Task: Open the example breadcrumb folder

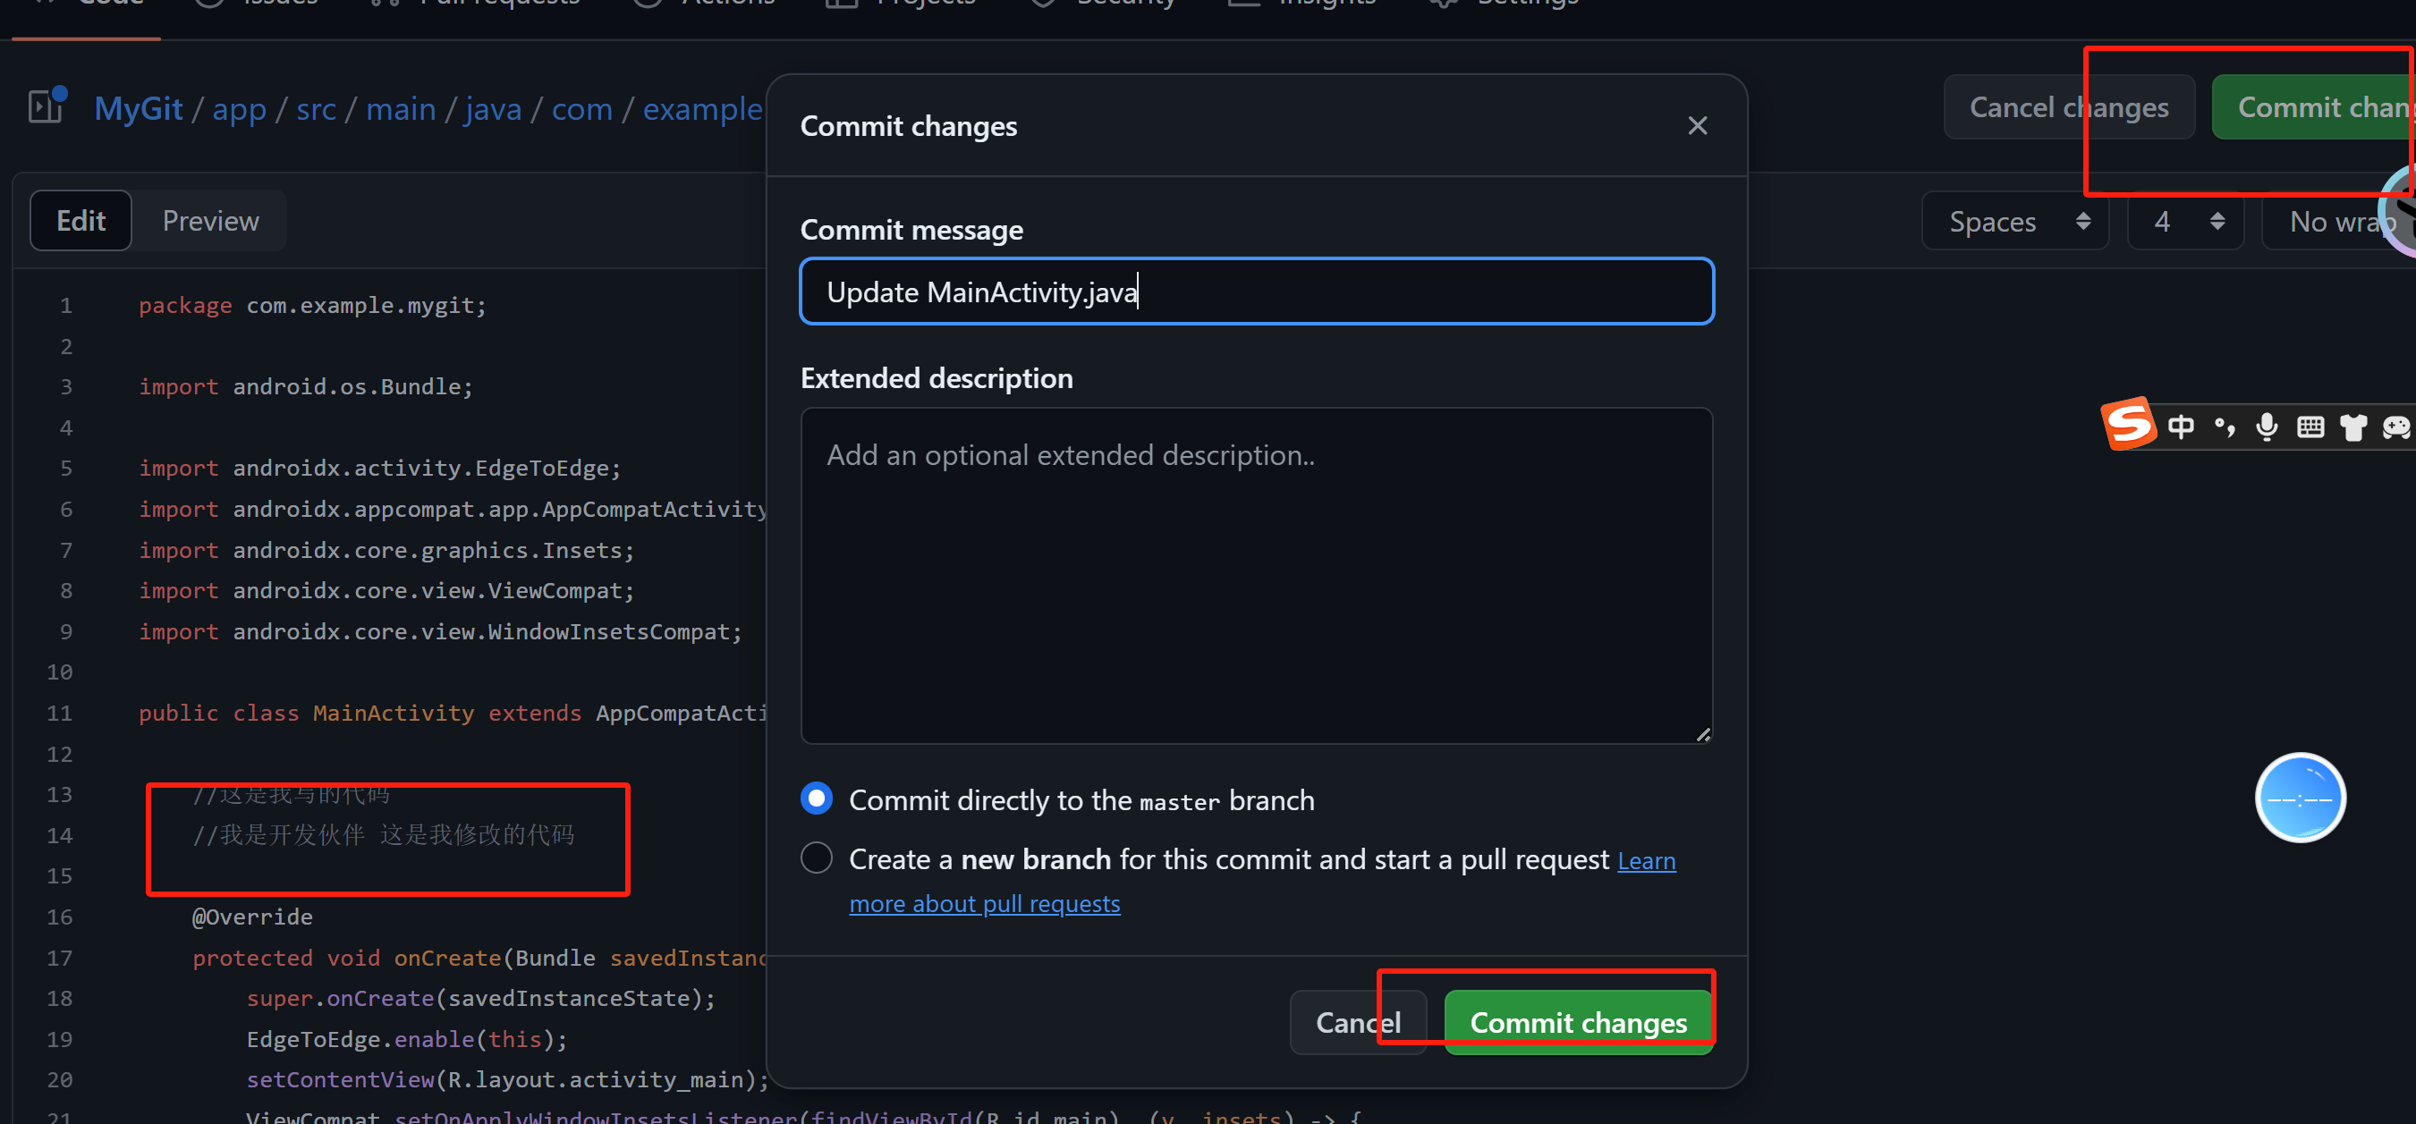Action: tap(702, 109)
